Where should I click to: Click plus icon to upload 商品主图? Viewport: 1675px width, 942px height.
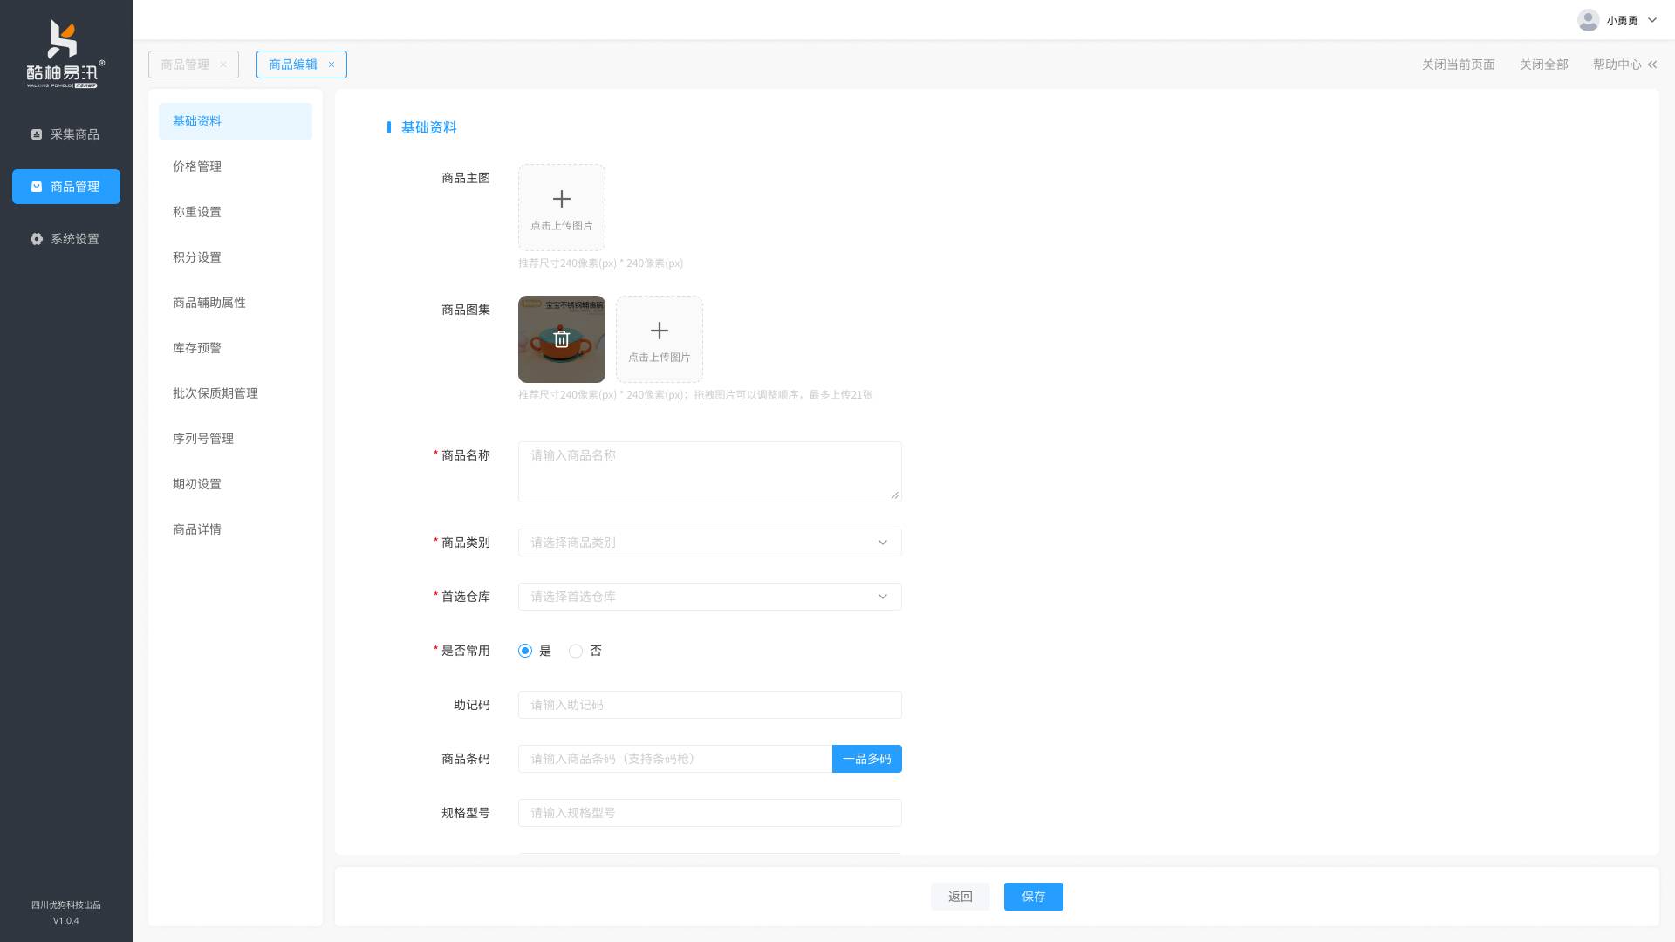click(562, 199)
